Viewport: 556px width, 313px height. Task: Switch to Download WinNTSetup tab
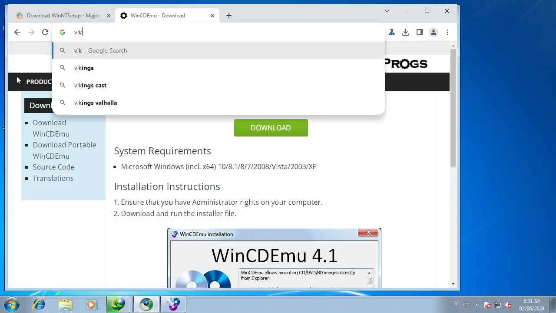pyautogui.click(x=63, y=16)
